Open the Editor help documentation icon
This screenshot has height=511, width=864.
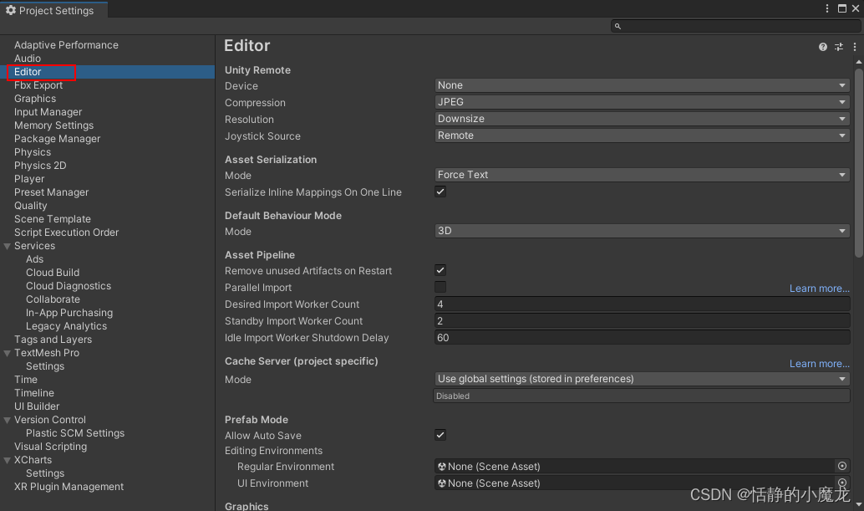coord(823,47)
